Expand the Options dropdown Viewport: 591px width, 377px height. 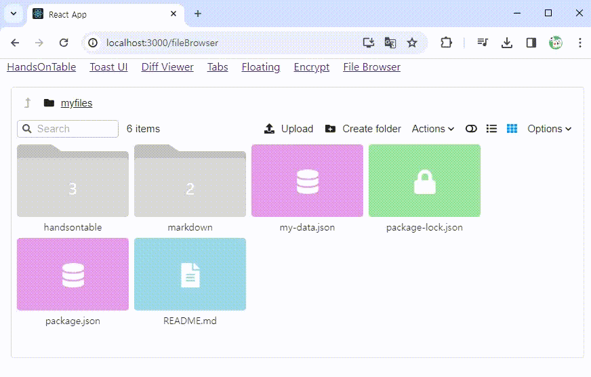[x=550, y=129]
